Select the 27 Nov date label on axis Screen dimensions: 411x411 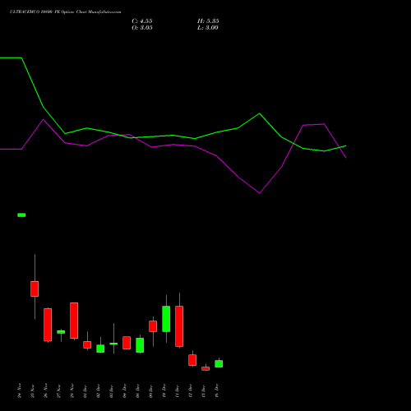tap(59, 390)
